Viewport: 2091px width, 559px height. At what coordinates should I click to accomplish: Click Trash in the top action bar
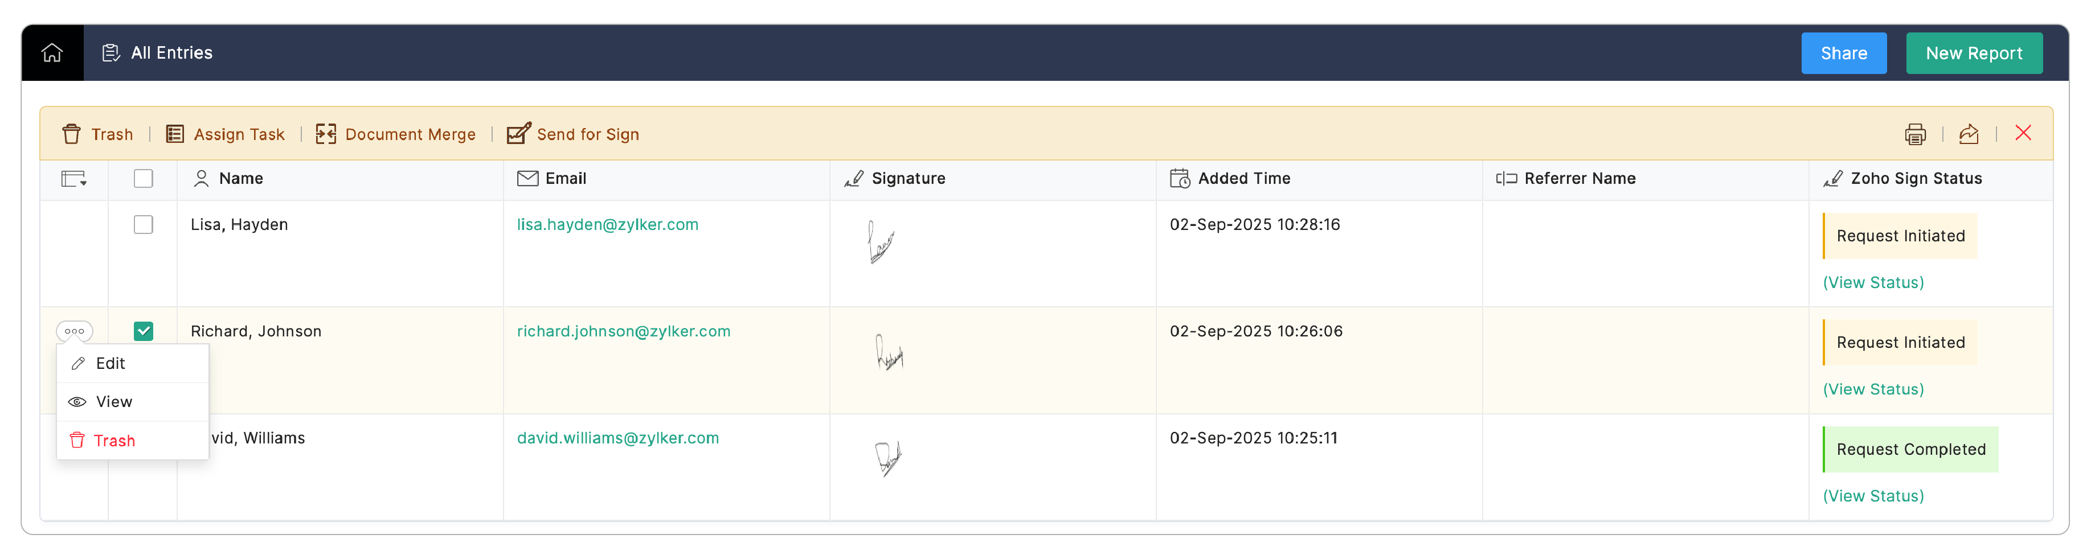tap(97, 134)
